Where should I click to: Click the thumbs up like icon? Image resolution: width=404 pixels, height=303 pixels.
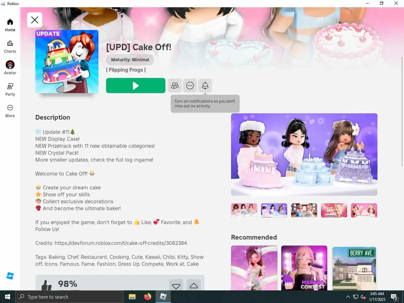pos(47,285)
